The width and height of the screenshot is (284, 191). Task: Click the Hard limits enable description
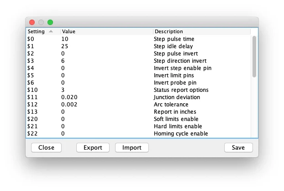coord(178,126)
